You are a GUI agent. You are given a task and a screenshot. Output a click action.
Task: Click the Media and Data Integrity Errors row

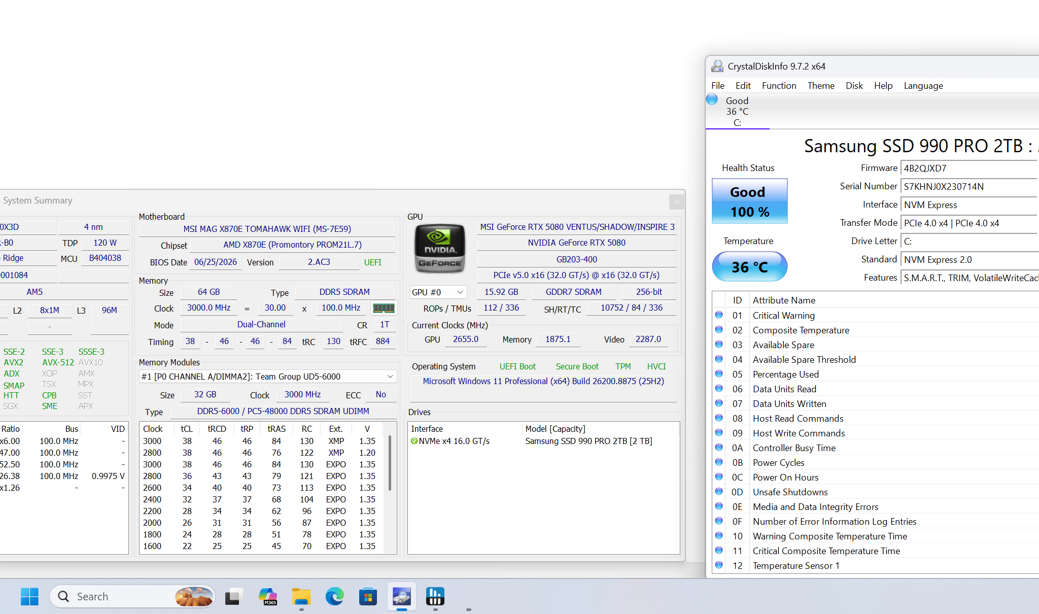tap(876, 506)
